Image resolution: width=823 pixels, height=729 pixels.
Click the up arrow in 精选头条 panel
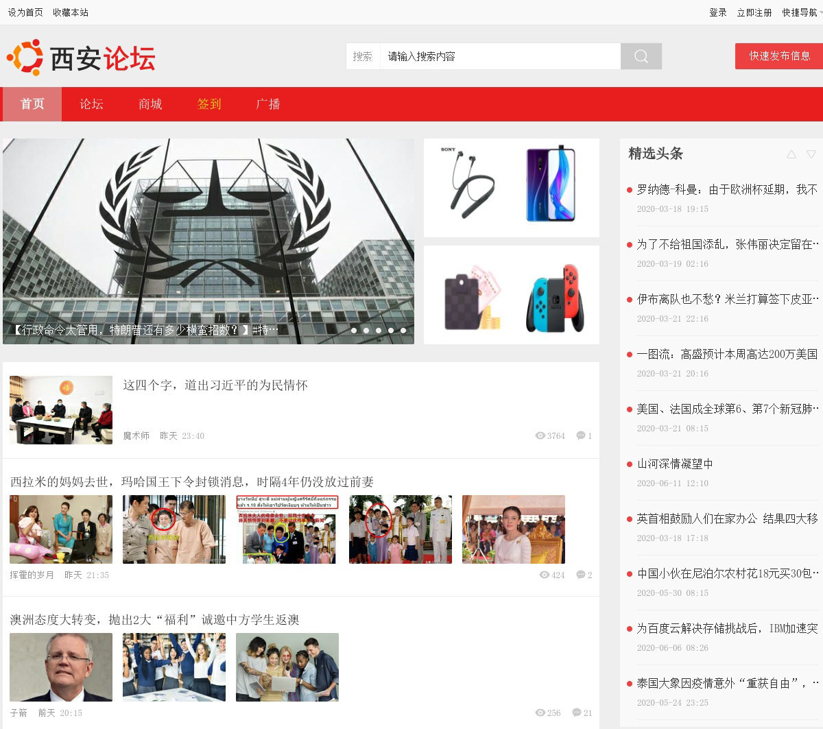791,154
